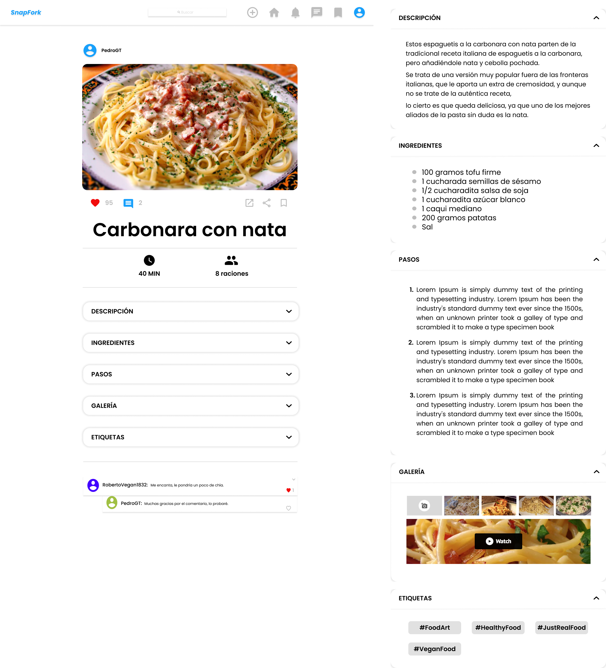Viewport: 606px width, 668px height.
Task: Click the SnapFork home icon
Action: [x=273, y=12]
